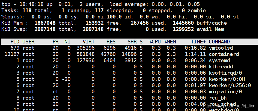Select the kworker/u256:0 process name
This screenshot has height=111, width=258.
tap(230, 85)
